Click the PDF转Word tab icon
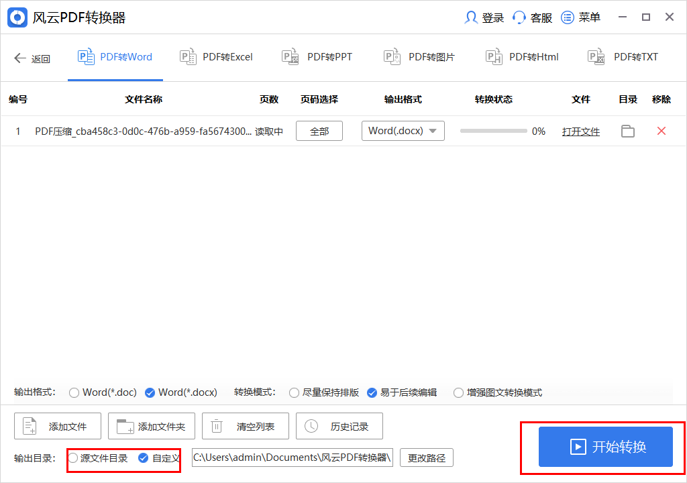Screen dimensions: 687x483 86,56
